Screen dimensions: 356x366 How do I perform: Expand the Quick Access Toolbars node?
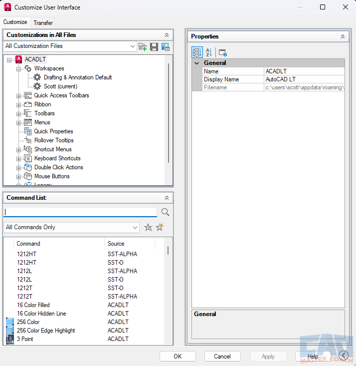pyautogui.click(x=18, y=96)
